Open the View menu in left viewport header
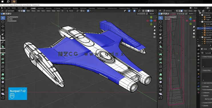The width and height of the screenshot is (212, 108). point(28,11)
